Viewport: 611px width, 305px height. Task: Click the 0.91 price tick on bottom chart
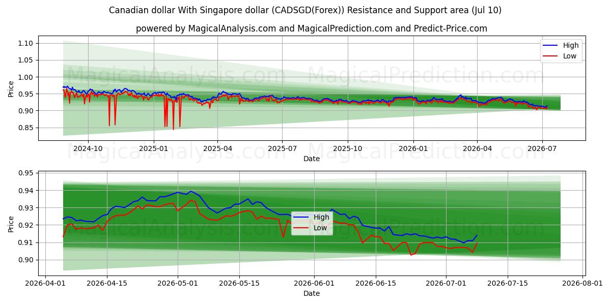pyautogui.click(x=26, y=242)
